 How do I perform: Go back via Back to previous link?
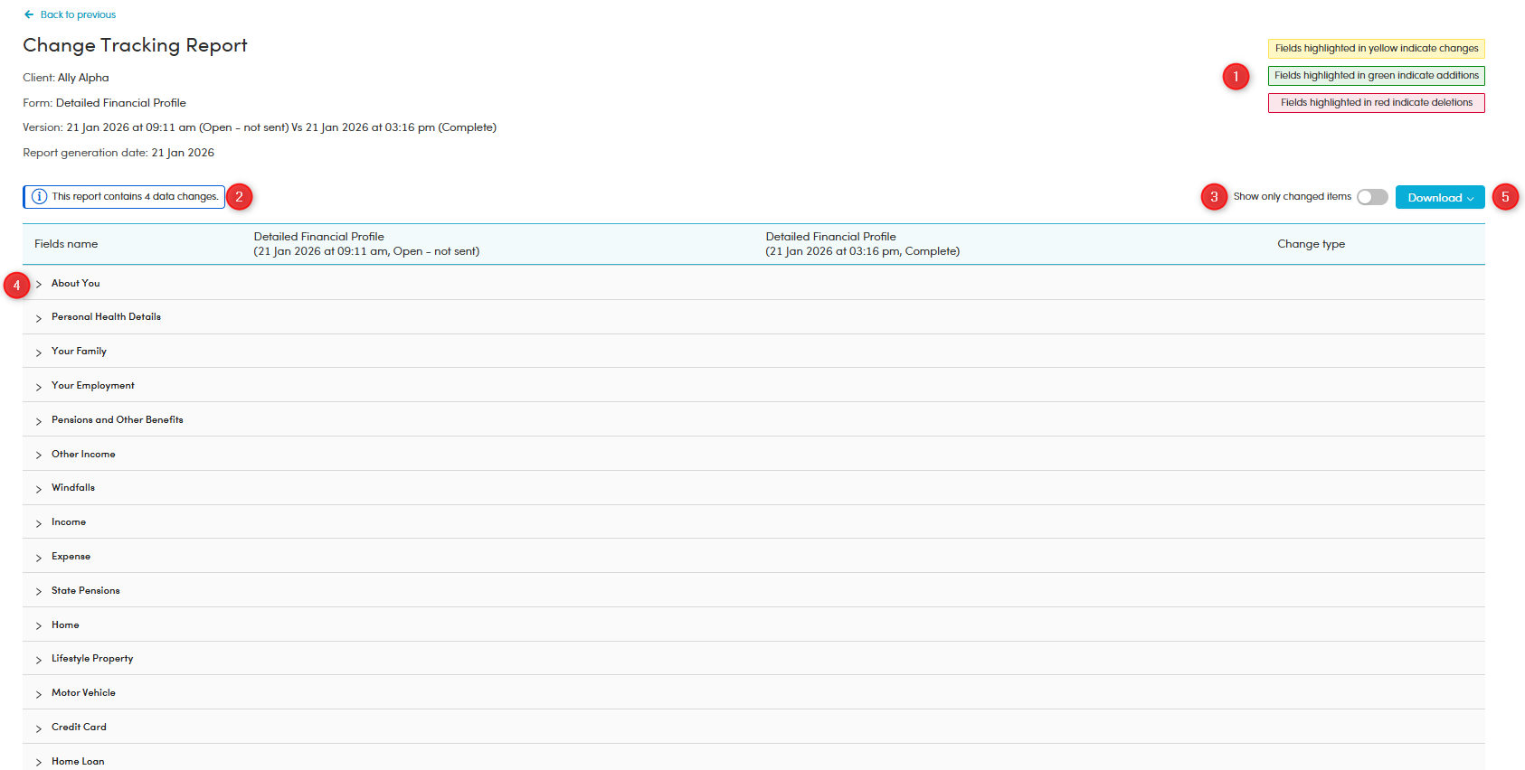(78, 14)
